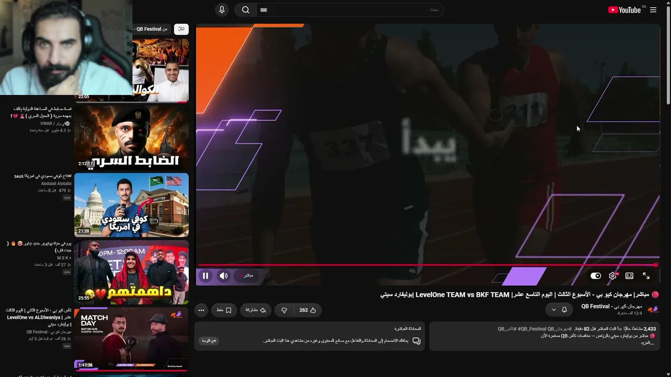The width and height of the screenshot is (671, 377).
Task: Open the #QB_Festival hashtag link
Action: tap(532, 329)
